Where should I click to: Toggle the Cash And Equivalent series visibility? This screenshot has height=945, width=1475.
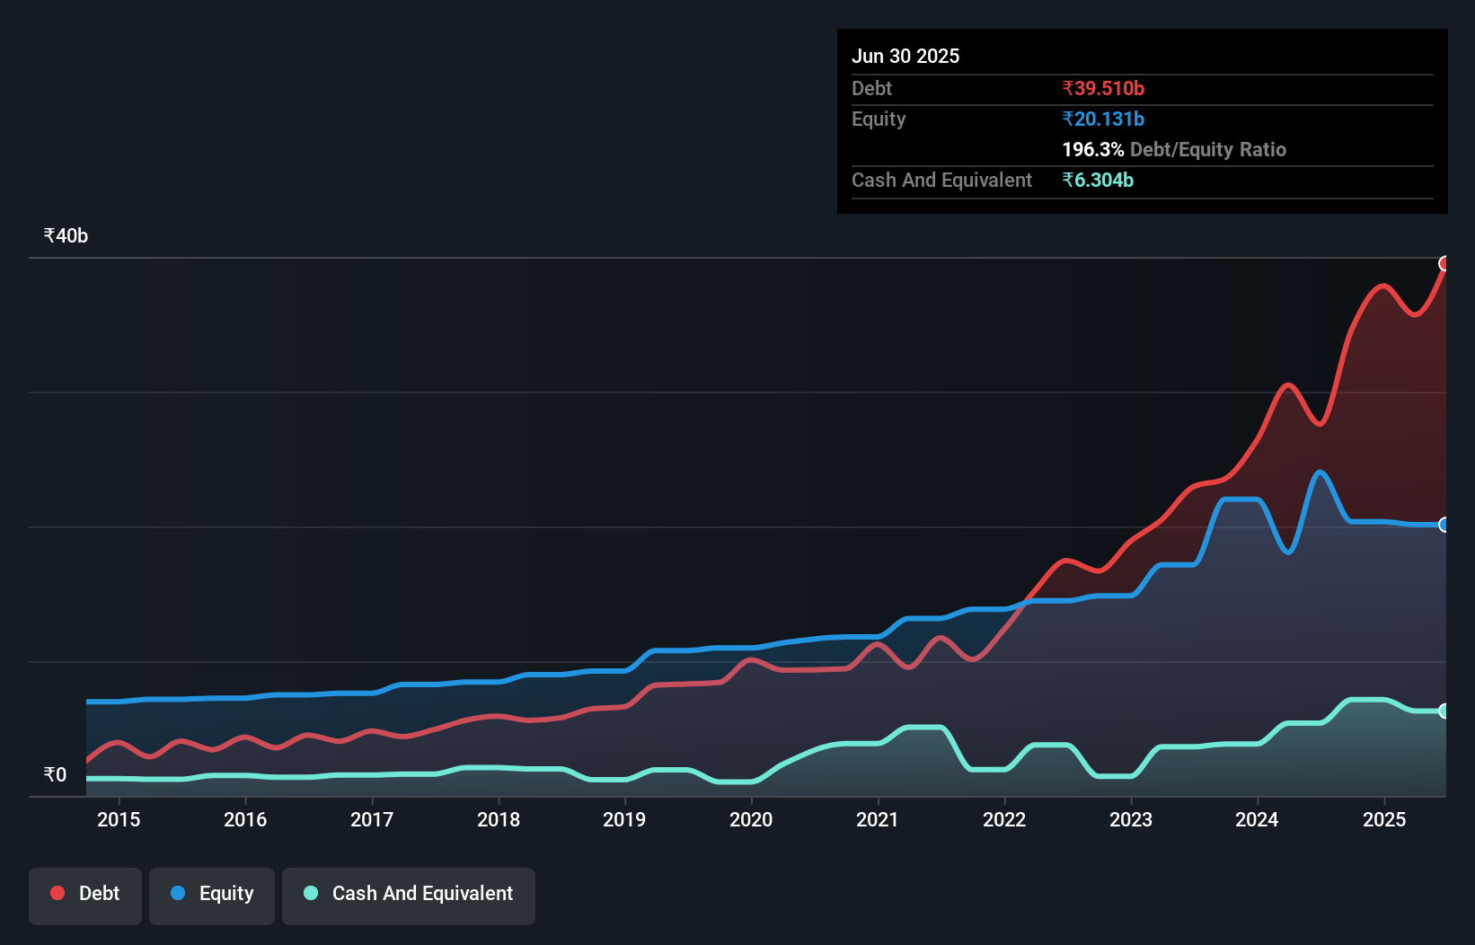click(409, 896)
